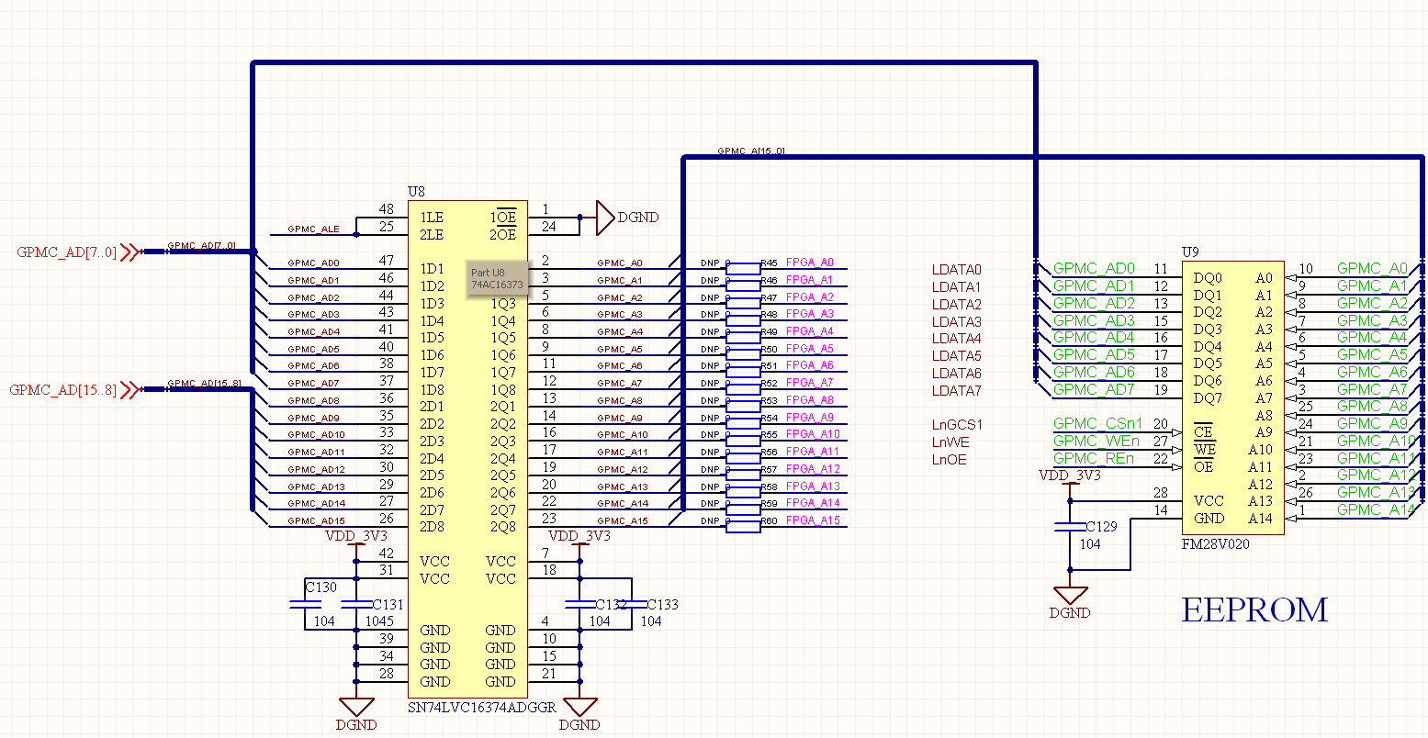Select resistor R55 symbol

click(743, 441)
